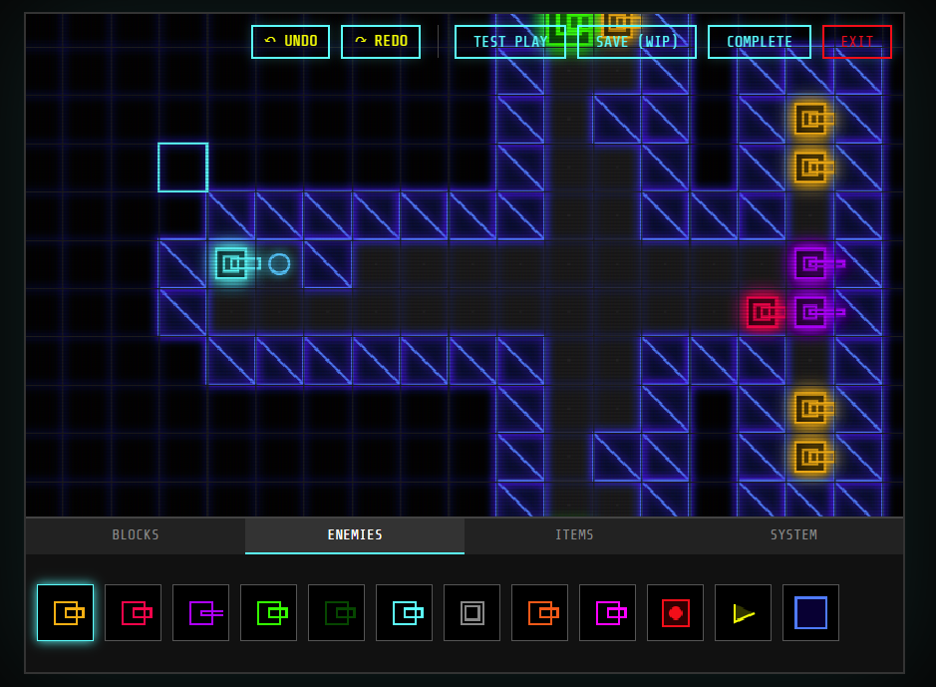The image size is (936, 687).
Task: Choose the orange enemy type
Action: [x=539, y=612]
